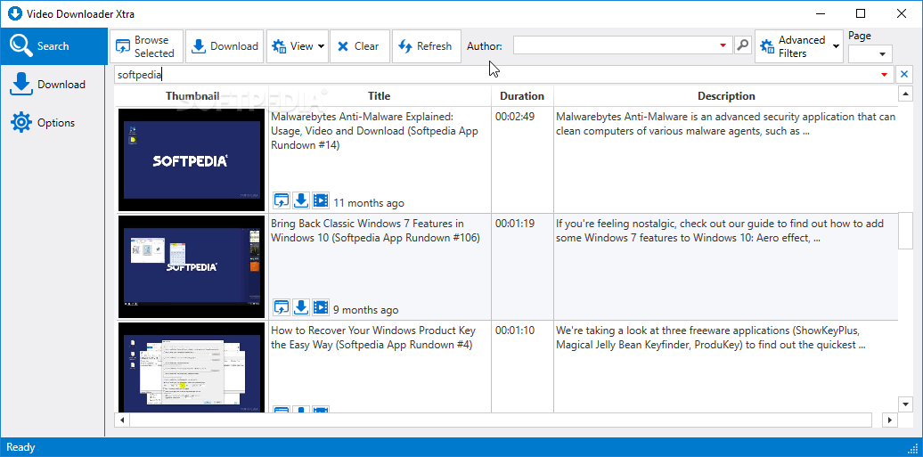Click the Duration column header
Viewport: 923px width, 457px height.
point(522,96)
